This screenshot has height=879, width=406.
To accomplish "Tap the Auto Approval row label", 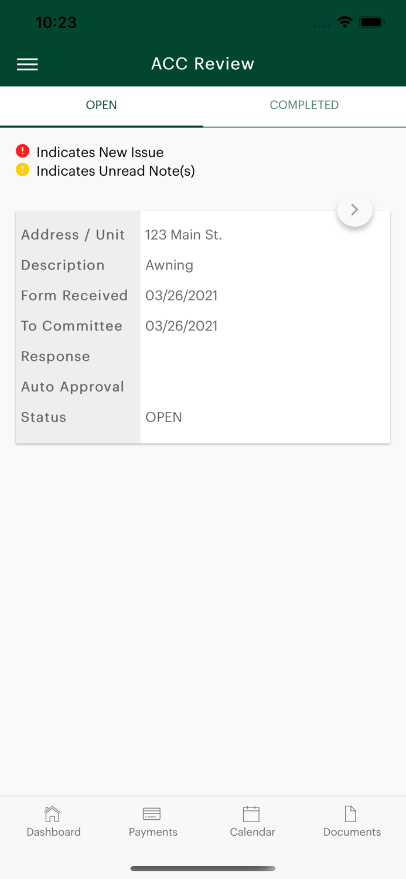I will click(73, 387).
